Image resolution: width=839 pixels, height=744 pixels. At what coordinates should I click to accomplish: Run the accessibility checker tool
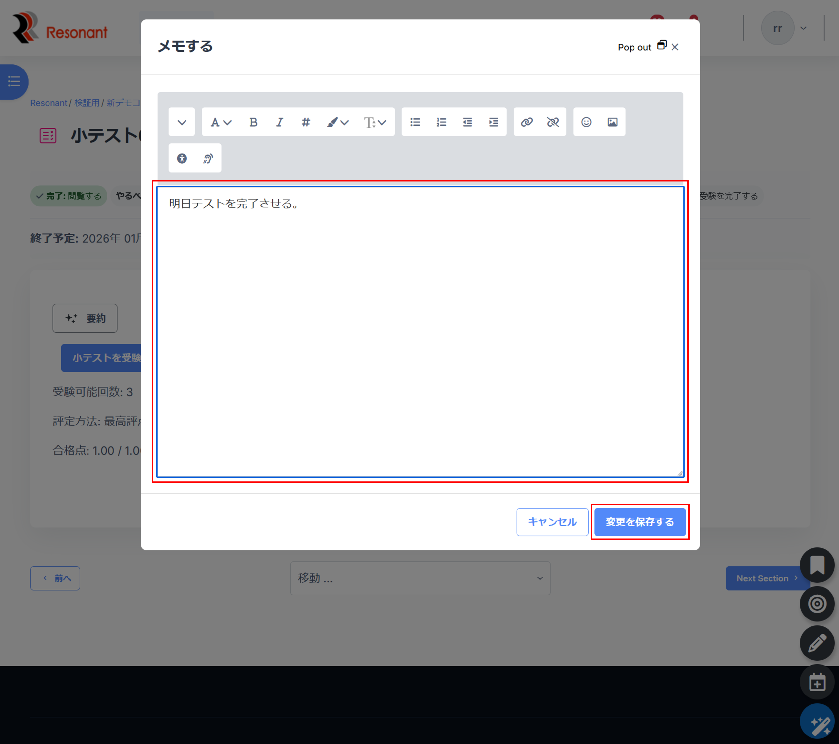pos(182,158)
